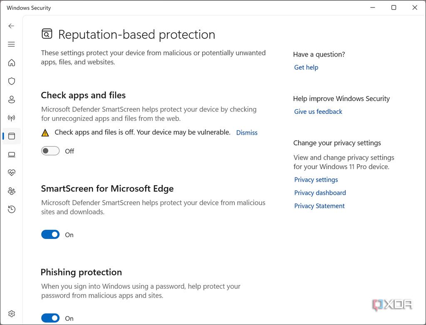
Task: Open Privacy dashboard link
Action: tap(320, 192)
